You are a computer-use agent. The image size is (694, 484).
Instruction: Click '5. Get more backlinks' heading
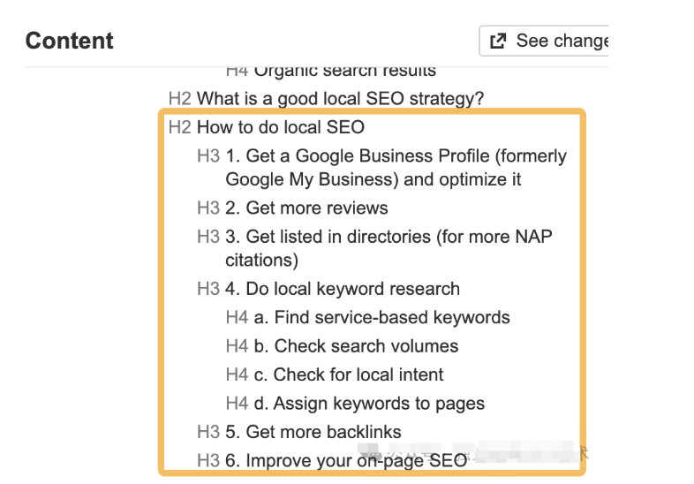(313, 432)
